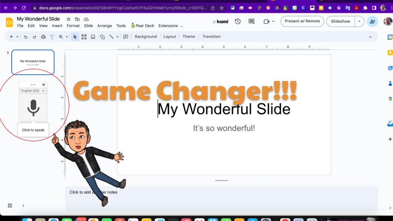Print the presentation
The width and height of the screenshot is (393, 221).
43,37
